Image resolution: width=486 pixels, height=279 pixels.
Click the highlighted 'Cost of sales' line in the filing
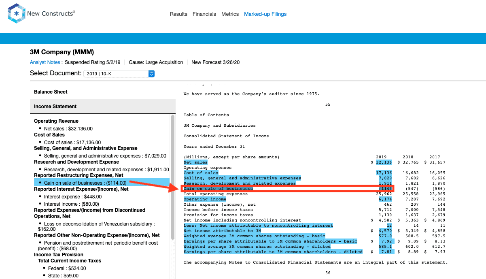(x=201, y=173)
